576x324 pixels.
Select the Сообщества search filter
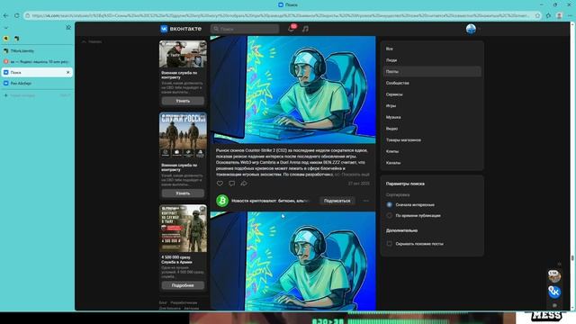click(x=432, y=83)
